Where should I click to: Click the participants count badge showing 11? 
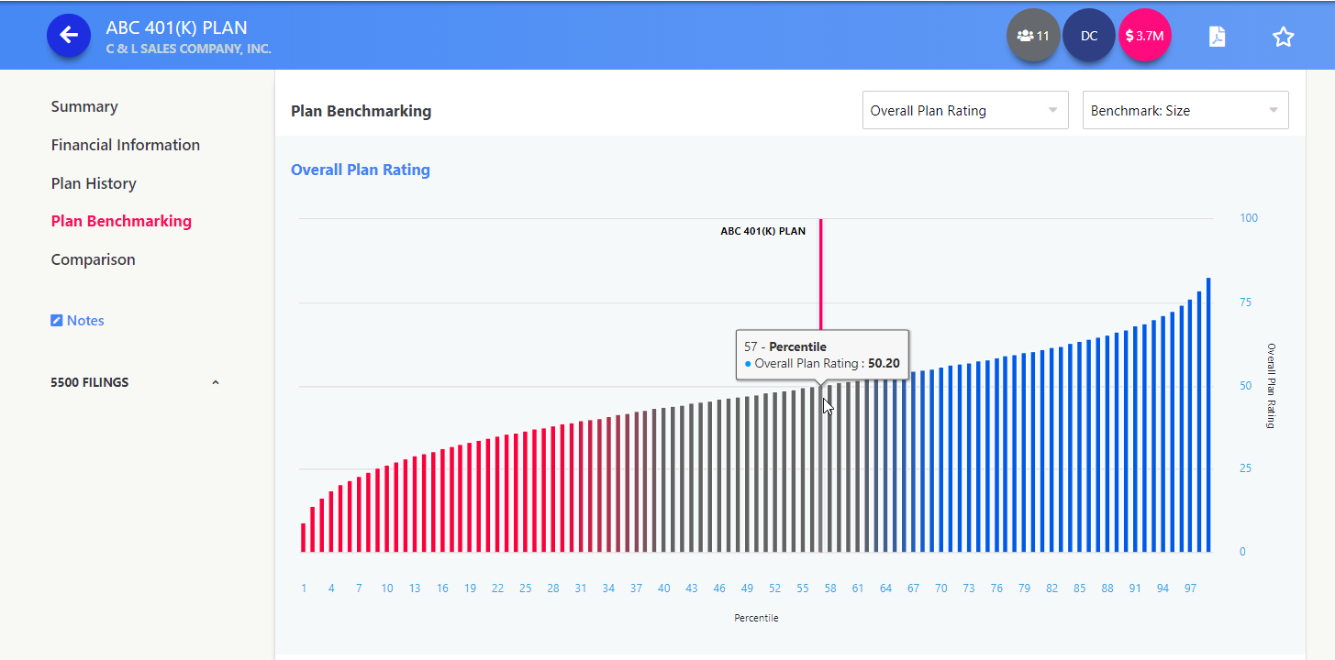(1033, 37)
